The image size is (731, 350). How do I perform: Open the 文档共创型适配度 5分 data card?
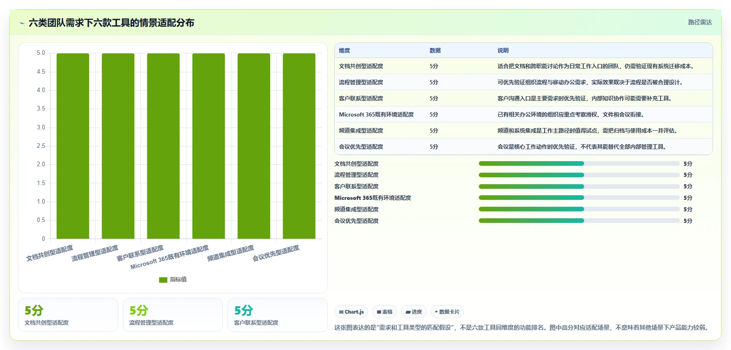(68, 315)
